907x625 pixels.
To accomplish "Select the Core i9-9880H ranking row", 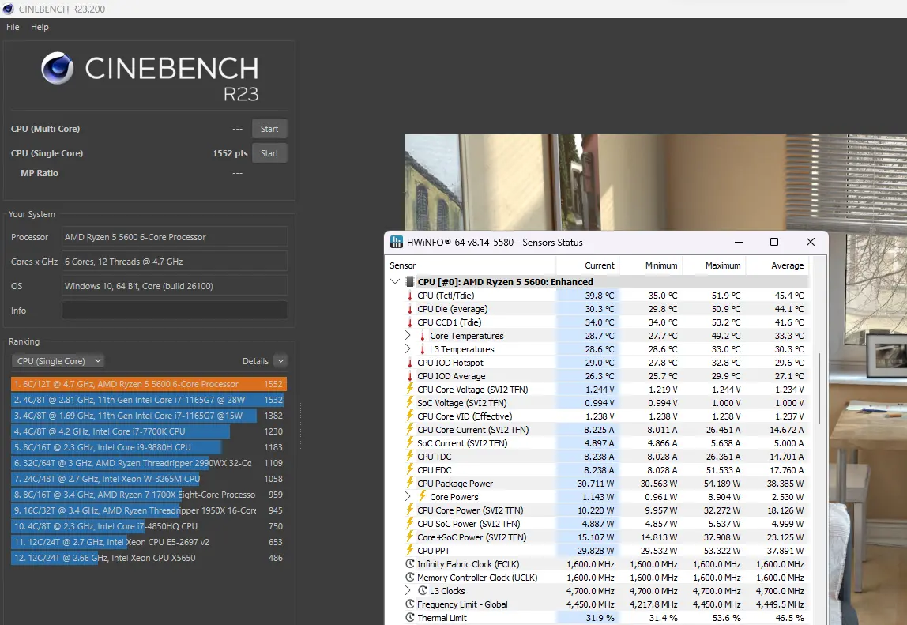I will coord(149,447).
